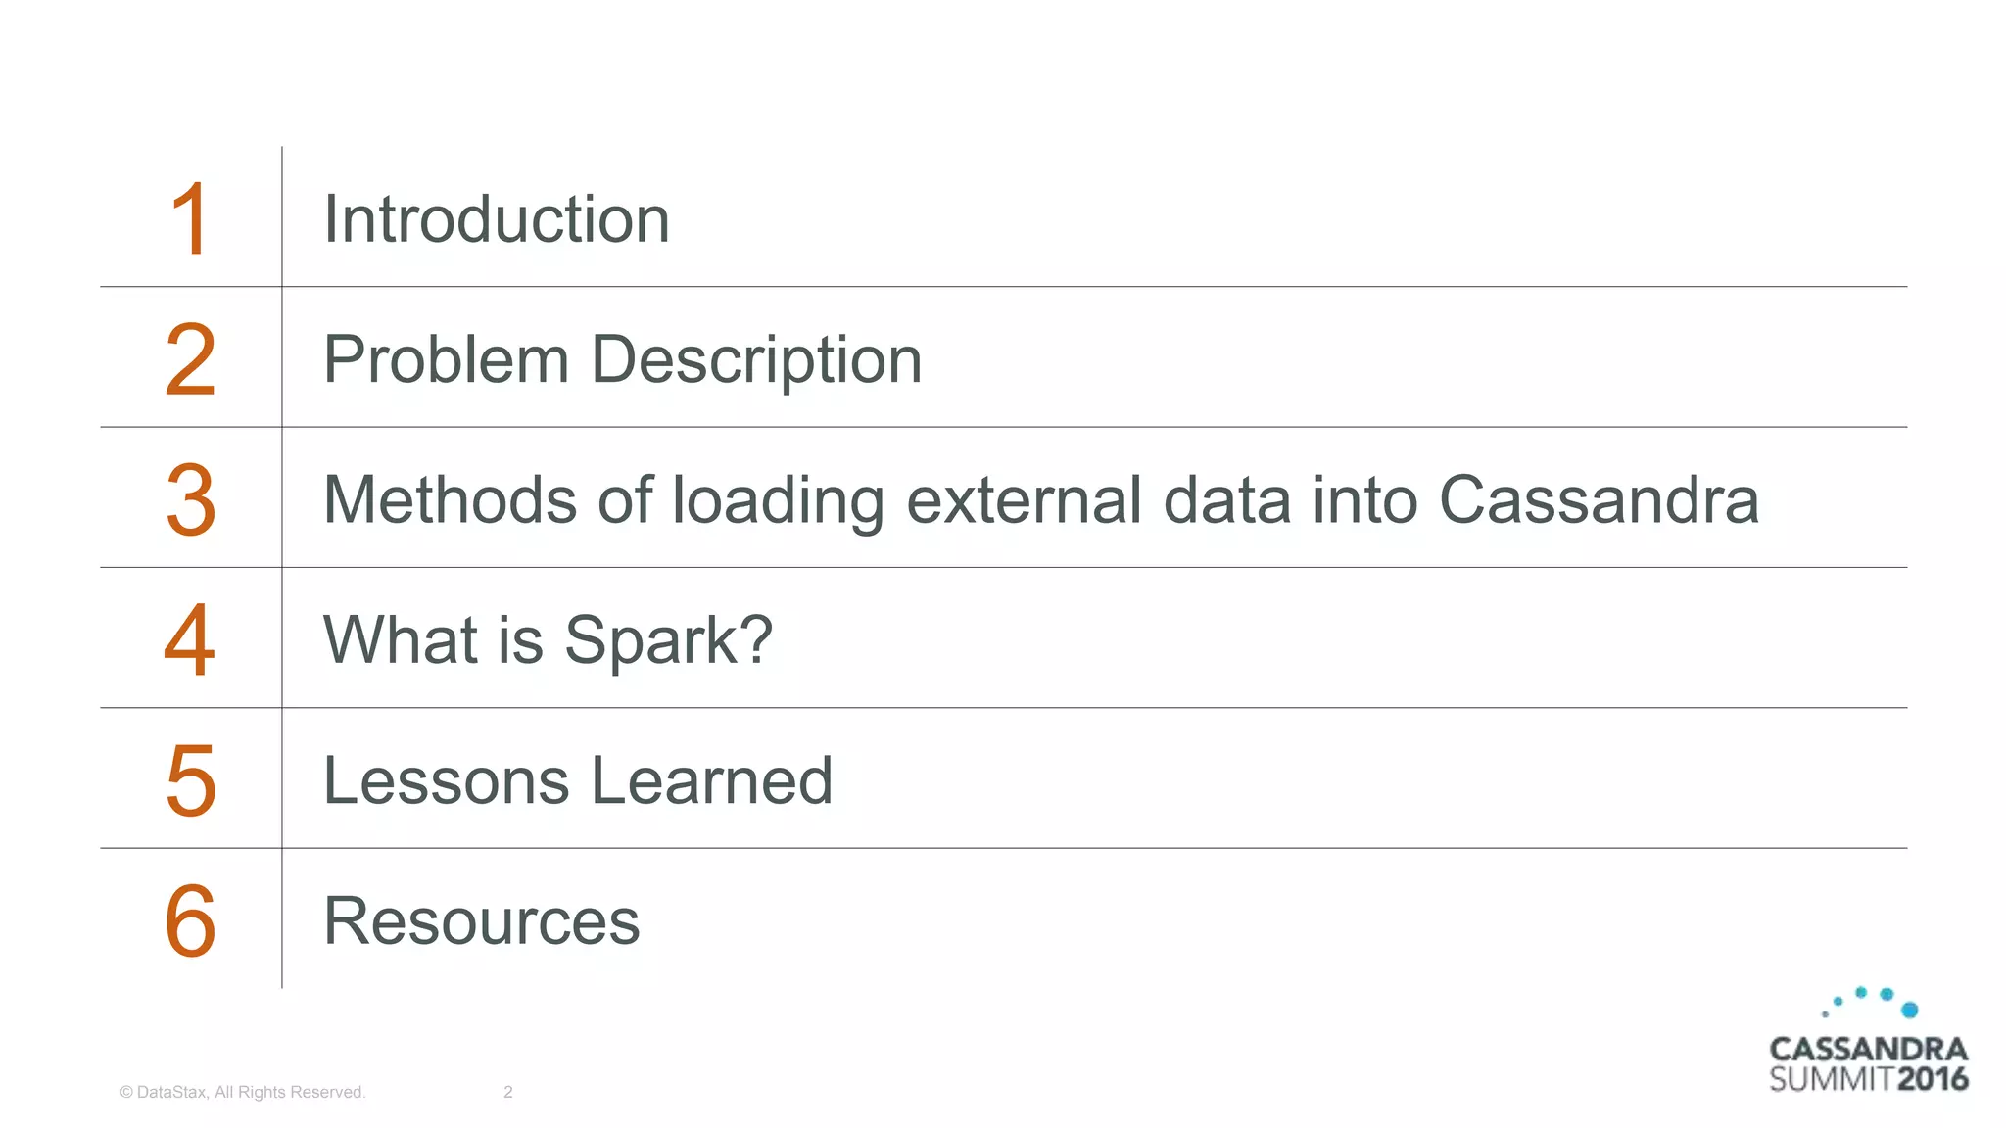
Task: Click the word Spark in item four
Action: (651, 640)
